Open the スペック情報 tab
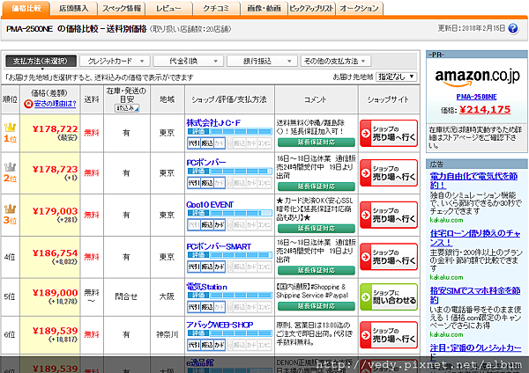The height and width of the screenshot is (373, 529). point(122,9)
